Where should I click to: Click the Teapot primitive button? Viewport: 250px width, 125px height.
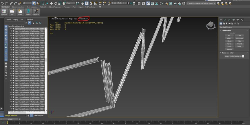[x=229, y=47]
